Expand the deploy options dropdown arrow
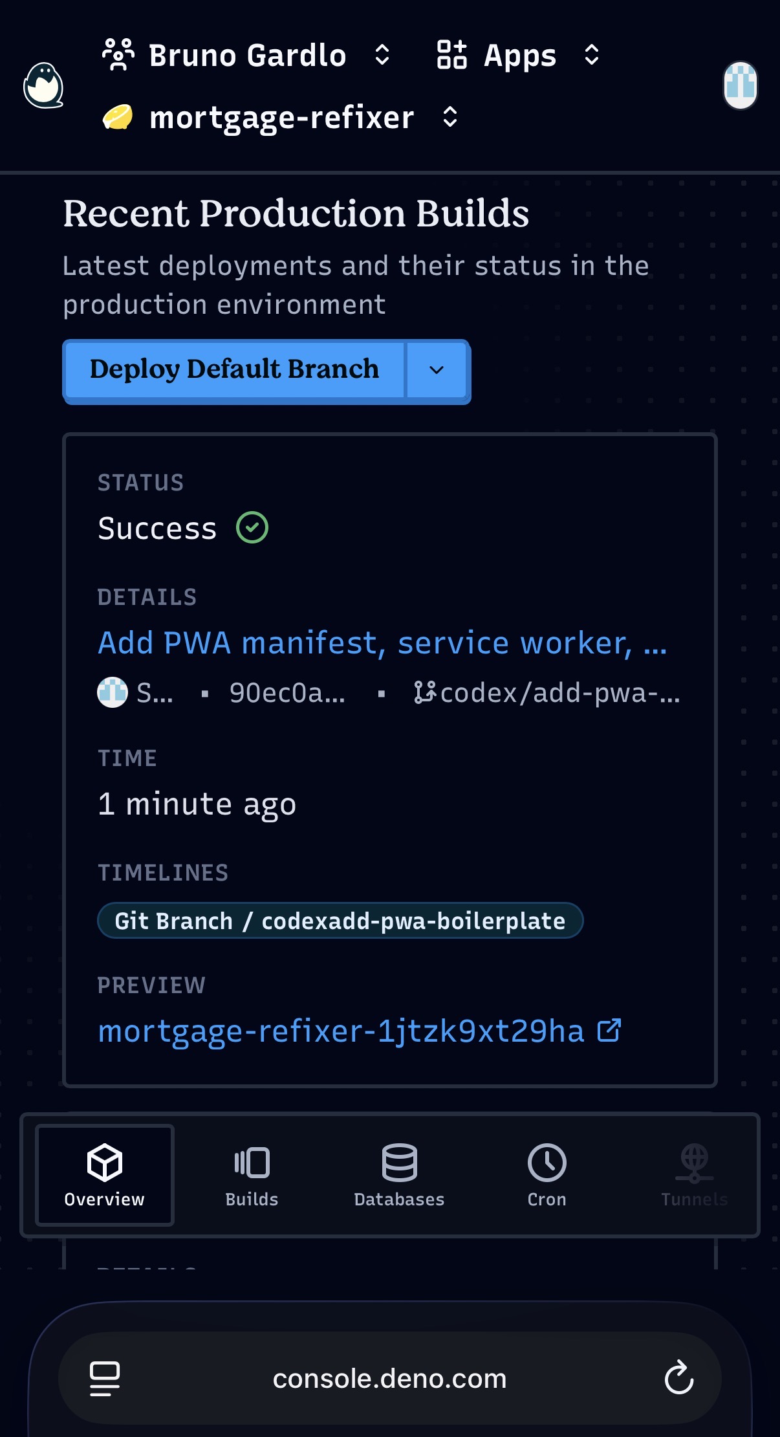Screen dimensions: 780x1437 coord(437,369)
